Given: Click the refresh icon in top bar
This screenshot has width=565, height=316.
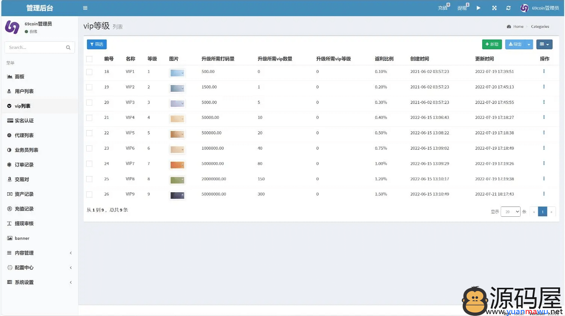Looking at the screenshot, I should coord(508,8).
